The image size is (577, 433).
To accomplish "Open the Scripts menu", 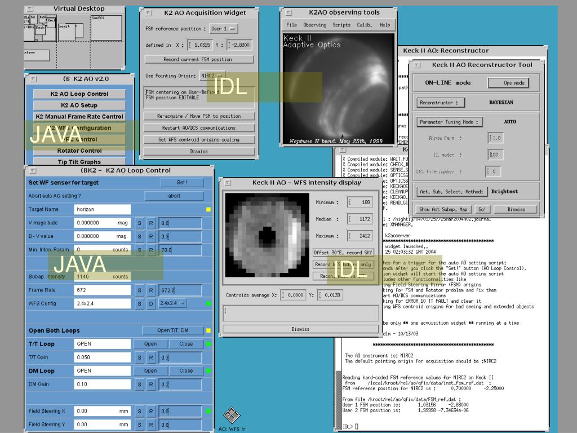I will (x=341, y=25).
